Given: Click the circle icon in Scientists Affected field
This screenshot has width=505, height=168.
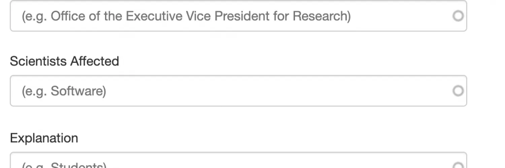Looking at the screenshot, I should (458, 91).
